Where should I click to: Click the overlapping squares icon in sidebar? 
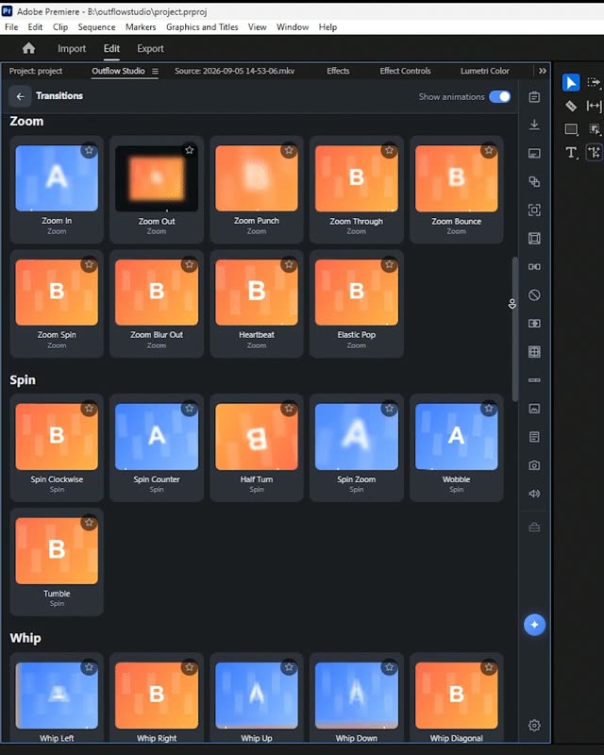click(x=534, y=181)
